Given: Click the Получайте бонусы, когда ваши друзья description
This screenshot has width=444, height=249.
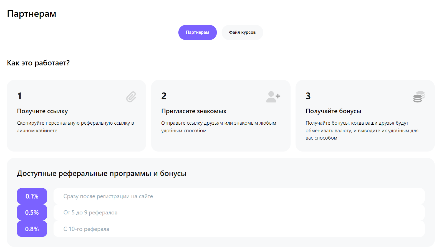Looking at the screenshot, I should click(x=362, y=130).
